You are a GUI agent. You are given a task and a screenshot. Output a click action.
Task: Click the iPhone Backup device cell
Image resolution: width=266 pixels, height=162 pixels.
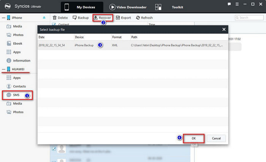coord(84,45)
